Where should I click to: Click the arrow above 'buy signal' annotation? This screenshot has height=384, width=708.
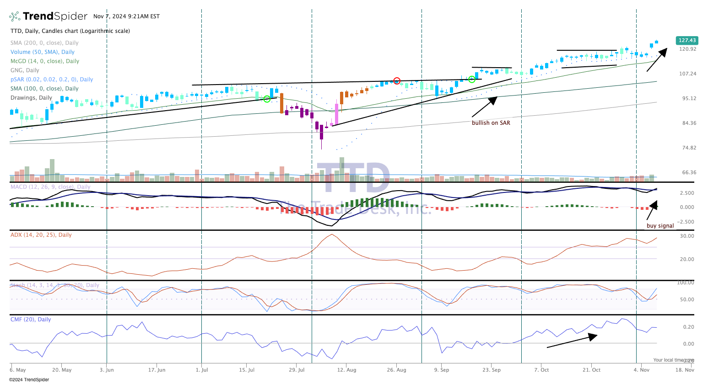pyautogui.click(x=652, y=210)
